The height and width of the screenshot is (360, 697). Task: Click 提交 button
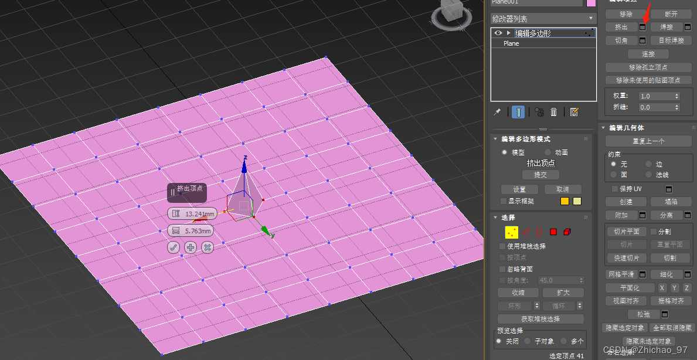coord(540,175)
